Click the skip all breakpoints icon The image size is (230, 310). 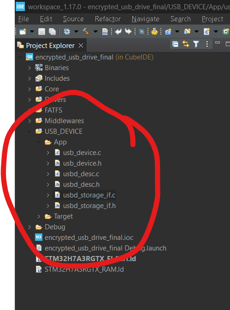[142, 31]
